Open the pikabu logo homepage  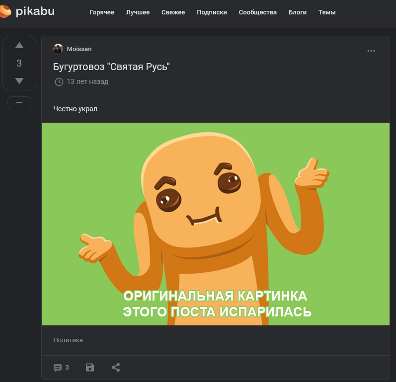[x=27, y=11]
